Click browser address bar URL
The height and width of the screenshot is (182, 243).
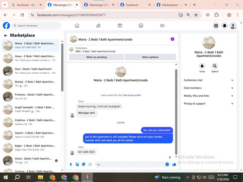point(71,15)
